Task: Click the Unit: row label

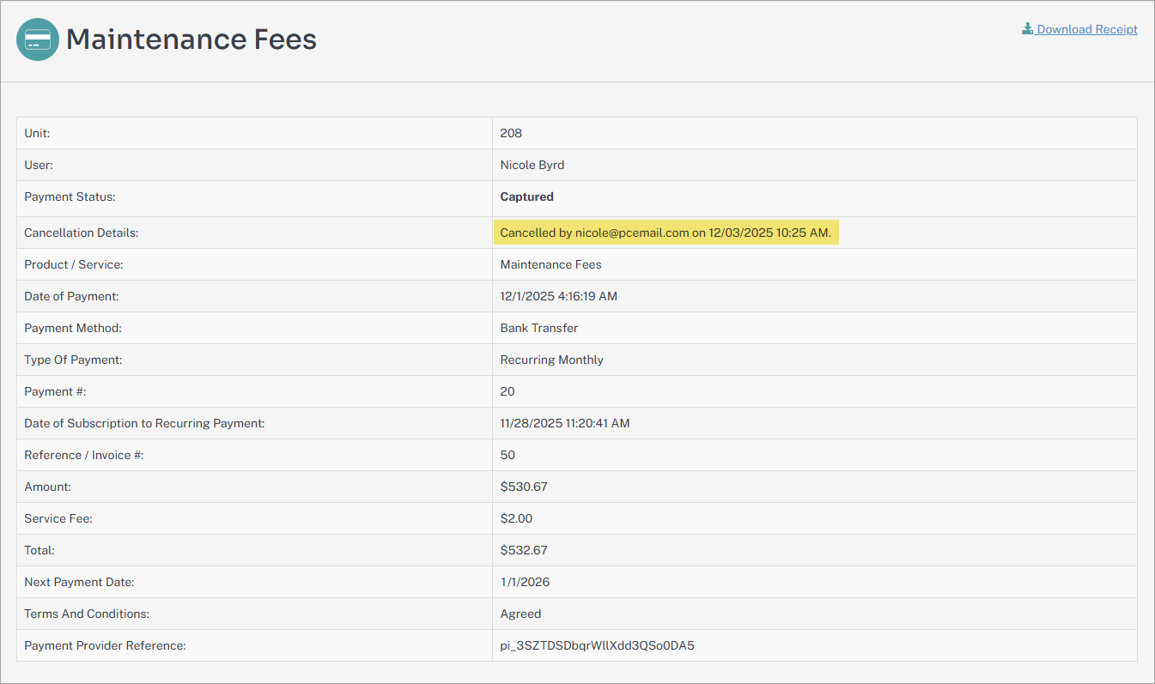Action: click(37, 133)
